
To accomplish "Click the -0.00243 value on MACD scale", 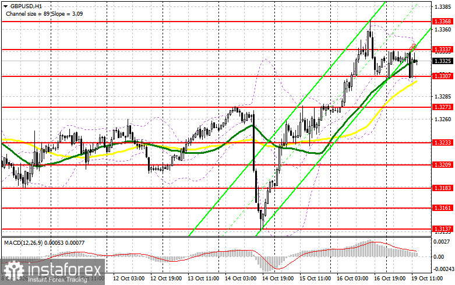I will pyautogui.click(x=443, y=269).
